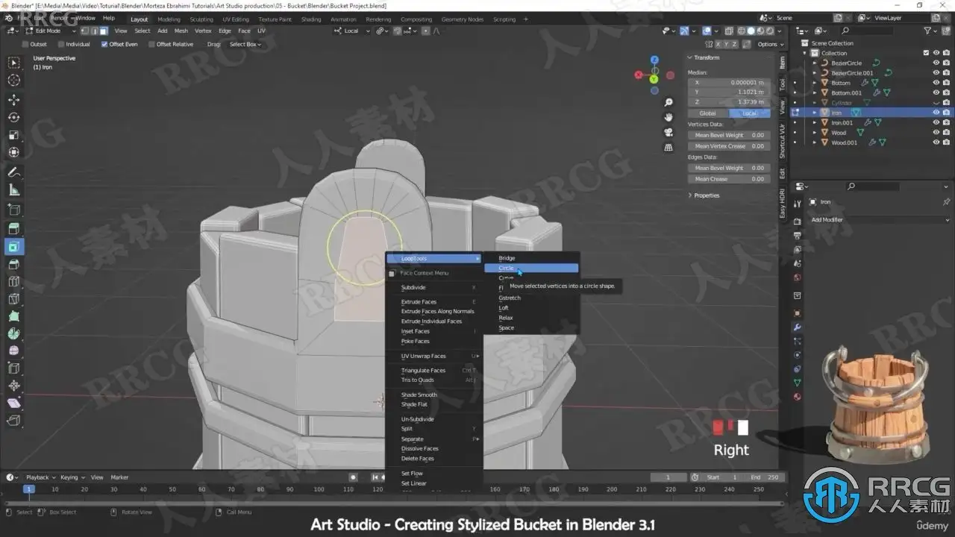
Task: Select the Cursor tool
Action: click(x=13, y=81)
